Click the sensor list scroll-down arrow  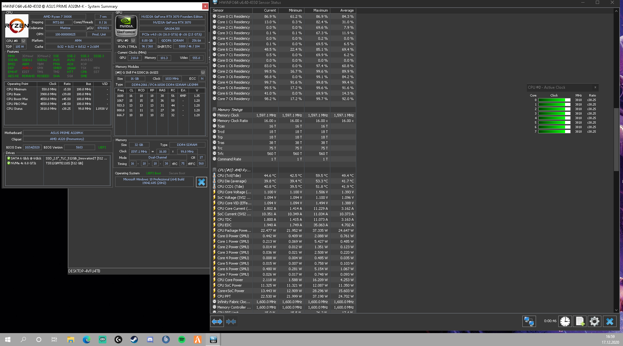[x=617, y=310]
